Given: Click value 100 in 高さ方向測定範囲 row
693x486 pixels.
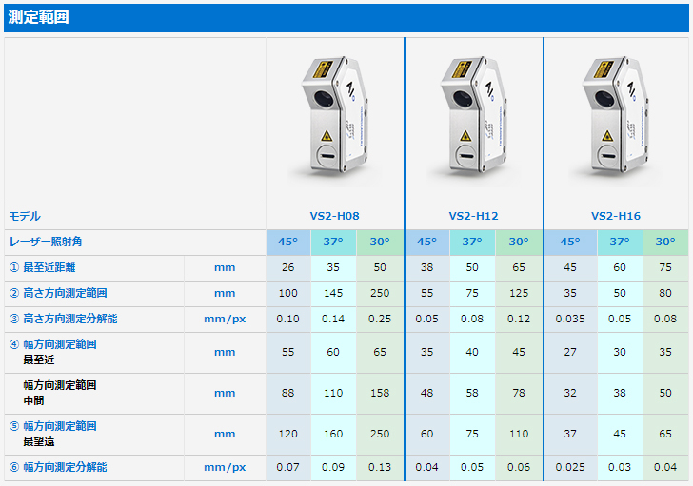Looking at the screenshot, I should [x=287, y=293].
